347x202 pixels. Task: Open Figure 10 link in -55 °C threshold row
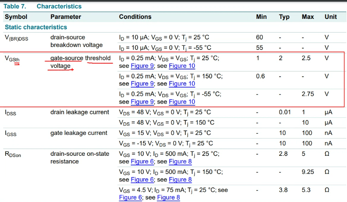(182, 102)
